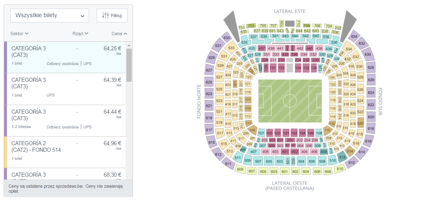The height and width of the screenshot is (200, 427).
Task: Choose section 437 on the east stand
Action: coord(262,48)
